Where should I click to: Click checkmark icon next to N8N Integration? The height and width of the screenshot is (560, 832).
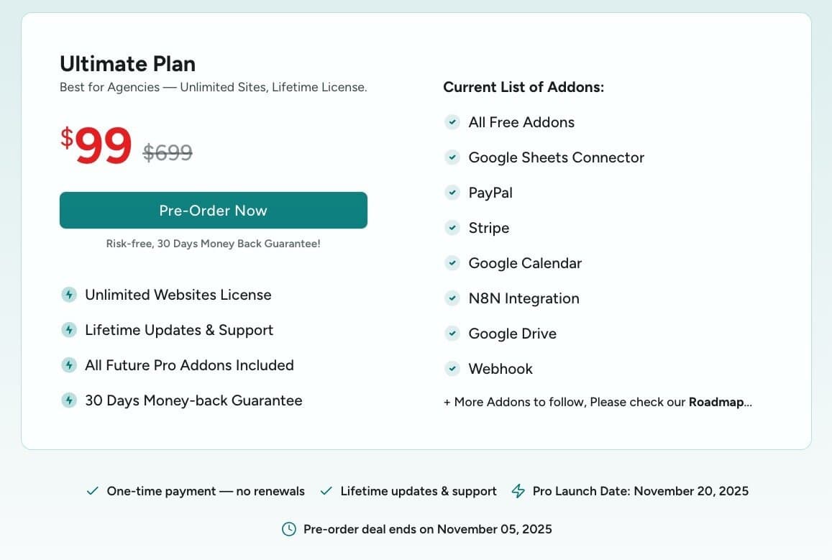tap(452, 298)
